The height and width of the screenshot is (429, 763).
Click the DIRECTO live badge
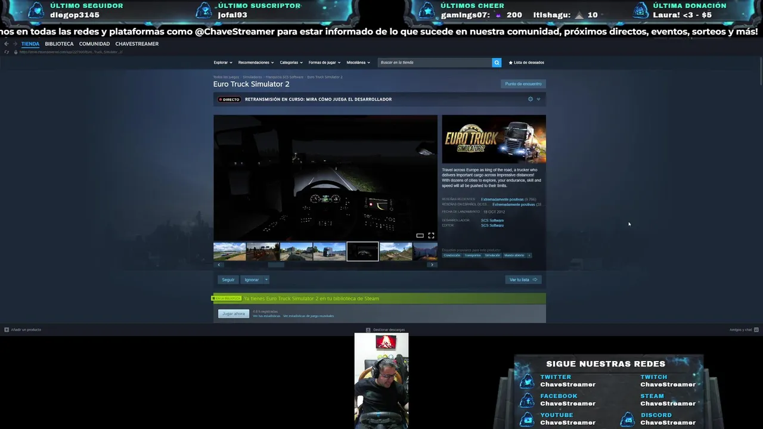(x=229, y=100)
